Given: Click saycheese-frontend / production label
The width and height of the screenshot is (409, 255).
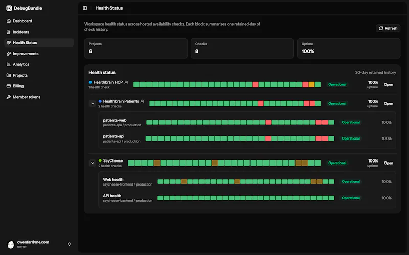Looking at the screenshot, I should 127,184.
